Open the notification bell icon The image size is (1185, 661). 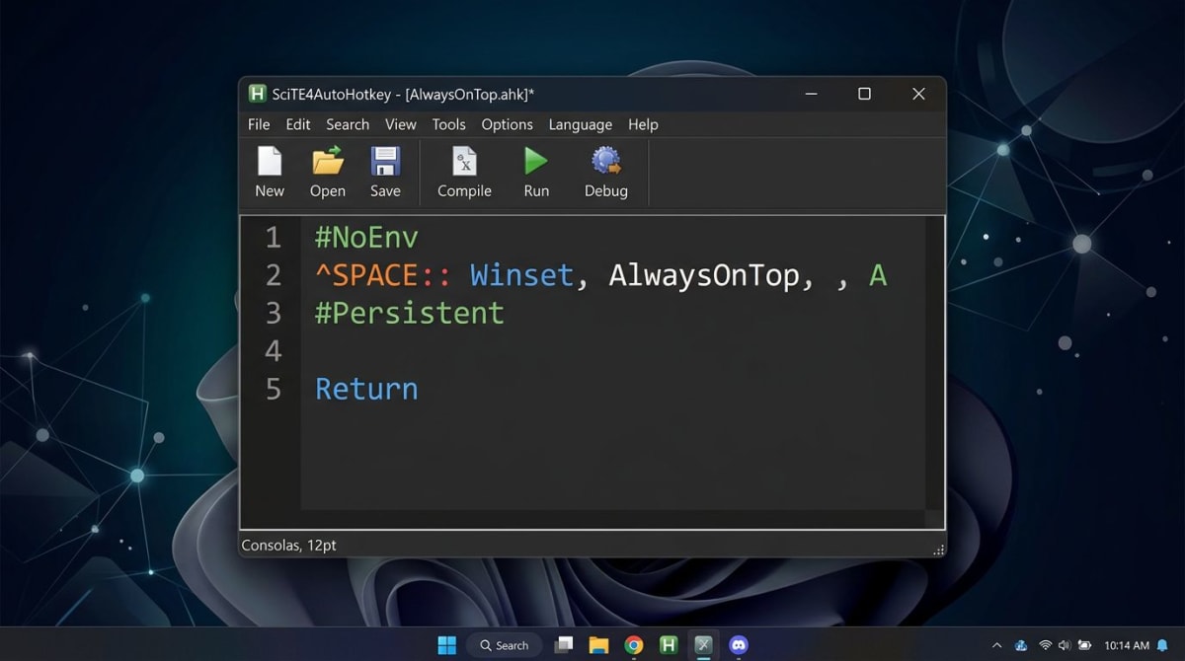coord(1162,646)
